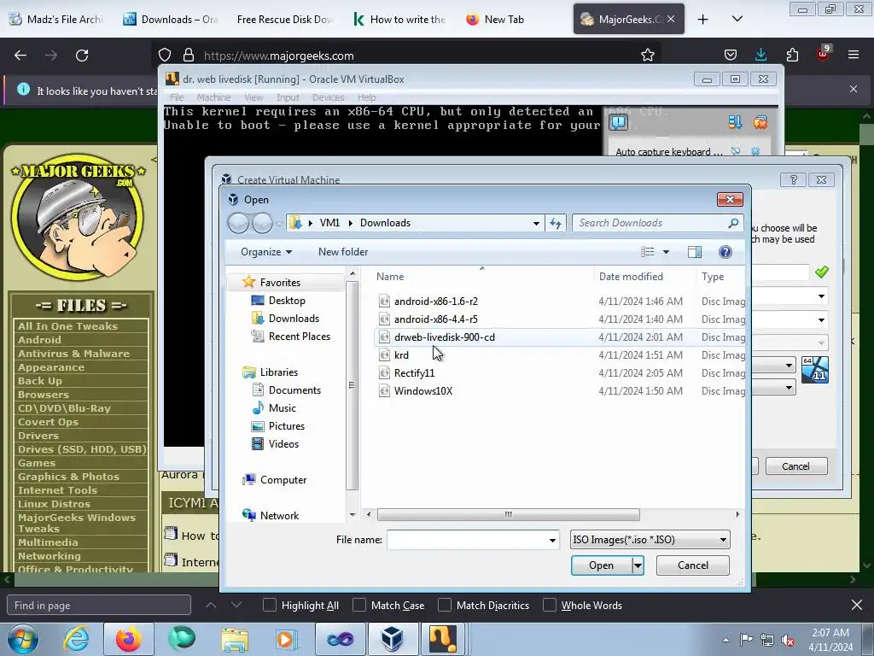Open Music library

click(282, 407)
